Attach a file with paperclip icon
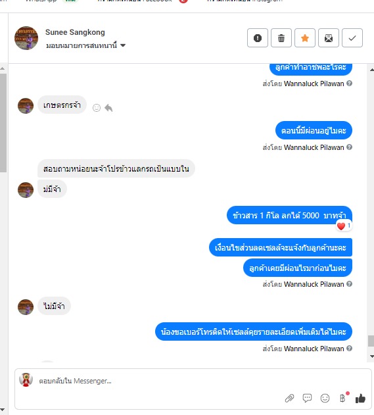The height and width of the screenshot is (415, 374). click(x=289, y=398)
